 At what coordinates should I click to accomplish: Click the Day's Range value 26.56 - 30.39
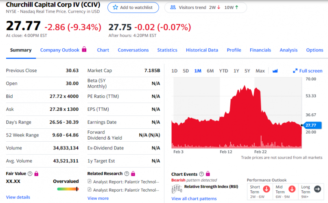point(64,122)
